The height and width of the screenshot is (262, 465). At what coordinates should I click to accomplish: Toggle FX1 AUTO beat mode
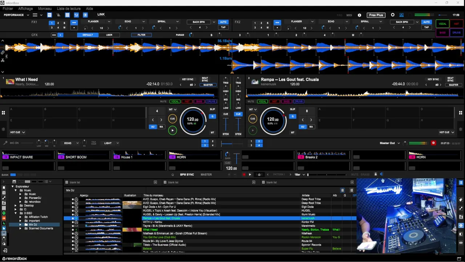(x=223, y=22)
